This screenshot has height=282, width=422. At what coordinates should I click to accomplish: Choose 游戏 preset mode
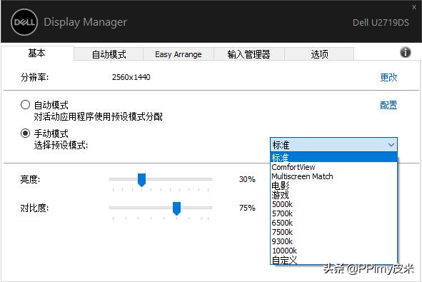point(333,195)
